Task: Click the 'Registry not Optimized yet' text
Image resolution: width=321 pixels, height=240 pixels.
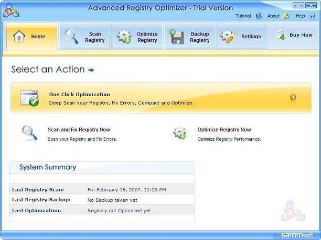Action: point(119,210)
